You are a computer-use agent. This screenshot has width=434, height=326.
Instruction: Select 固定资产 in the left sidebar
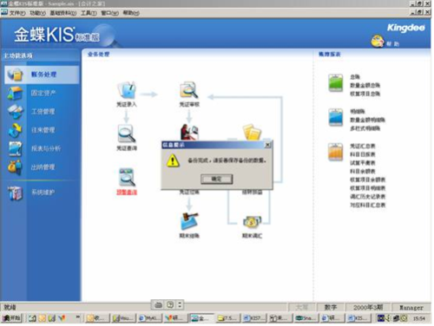(43, 93)
